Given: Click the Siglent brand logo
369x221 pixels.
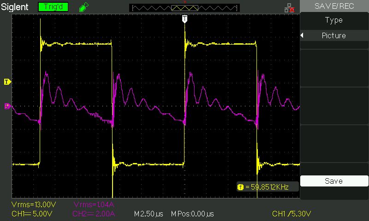Looking at the screenshot, I should click(15, 7).
